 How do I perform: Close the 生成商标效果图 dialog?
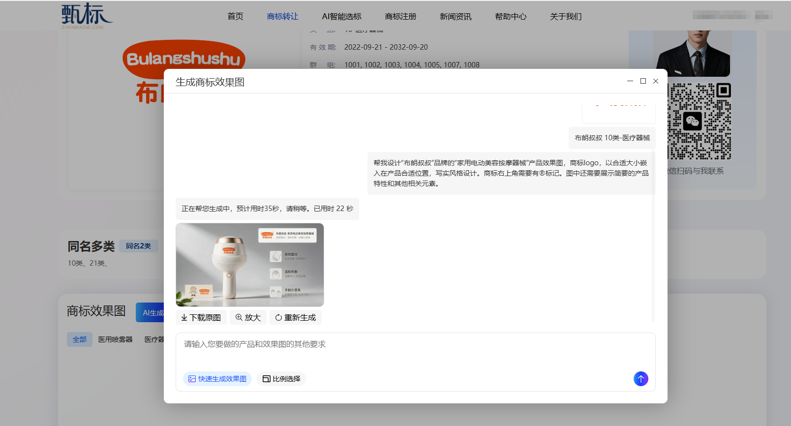(x=656, y=81)
